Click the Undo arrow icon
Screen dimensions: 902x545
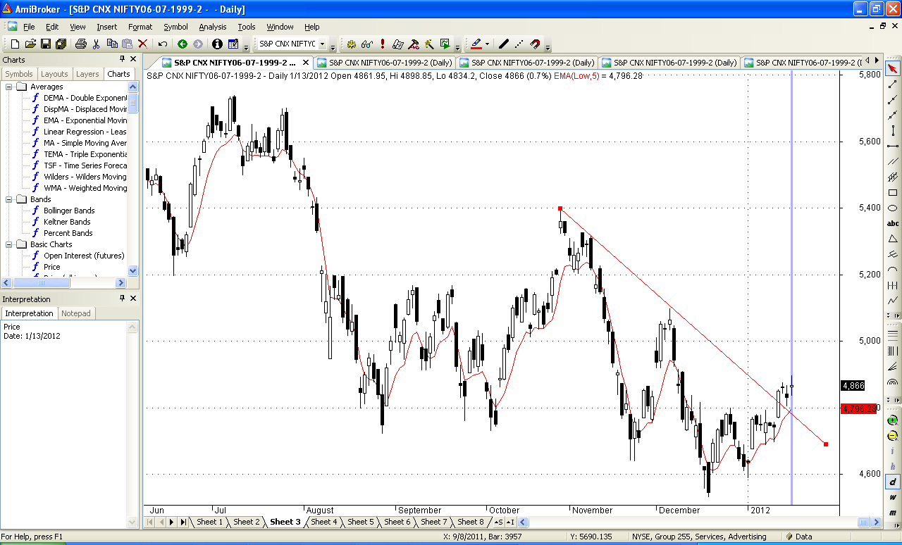(x=163, y=44)
